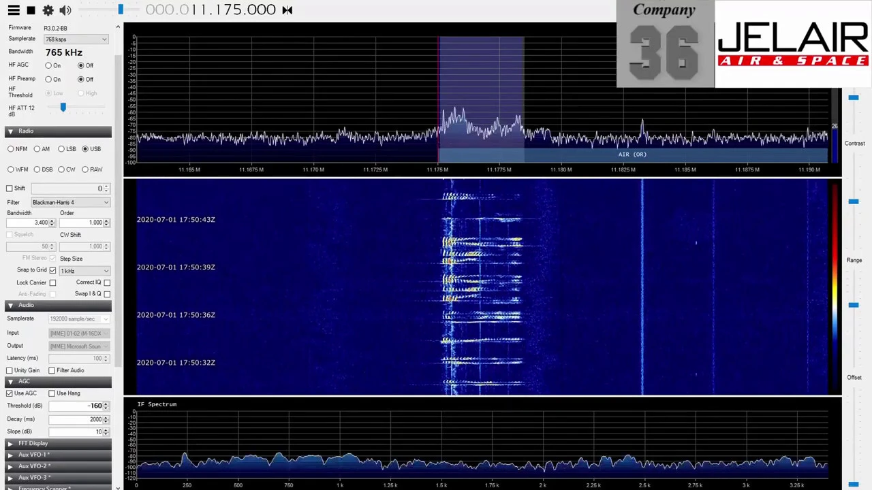Viewport: 872px width, 490px height.
Task: Open the Filter Blackman-Harris 4 dropdown
Action: click(x=70, y=202)
